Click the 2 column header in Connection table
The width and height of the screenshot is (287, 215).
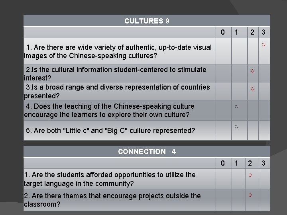(x=250, y=163)
